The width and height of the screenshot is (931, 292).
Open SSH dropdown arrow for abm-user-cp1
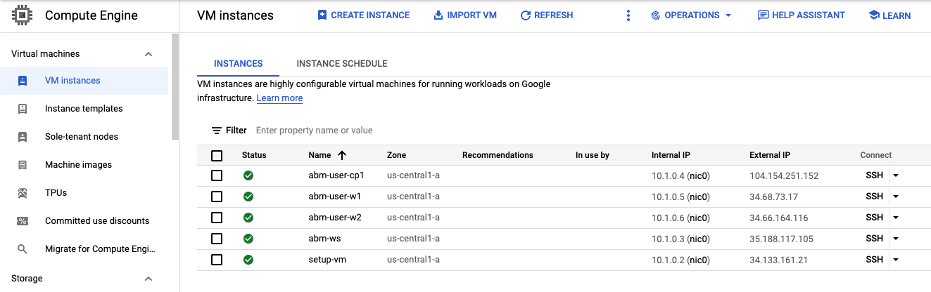tap(896, 175)
